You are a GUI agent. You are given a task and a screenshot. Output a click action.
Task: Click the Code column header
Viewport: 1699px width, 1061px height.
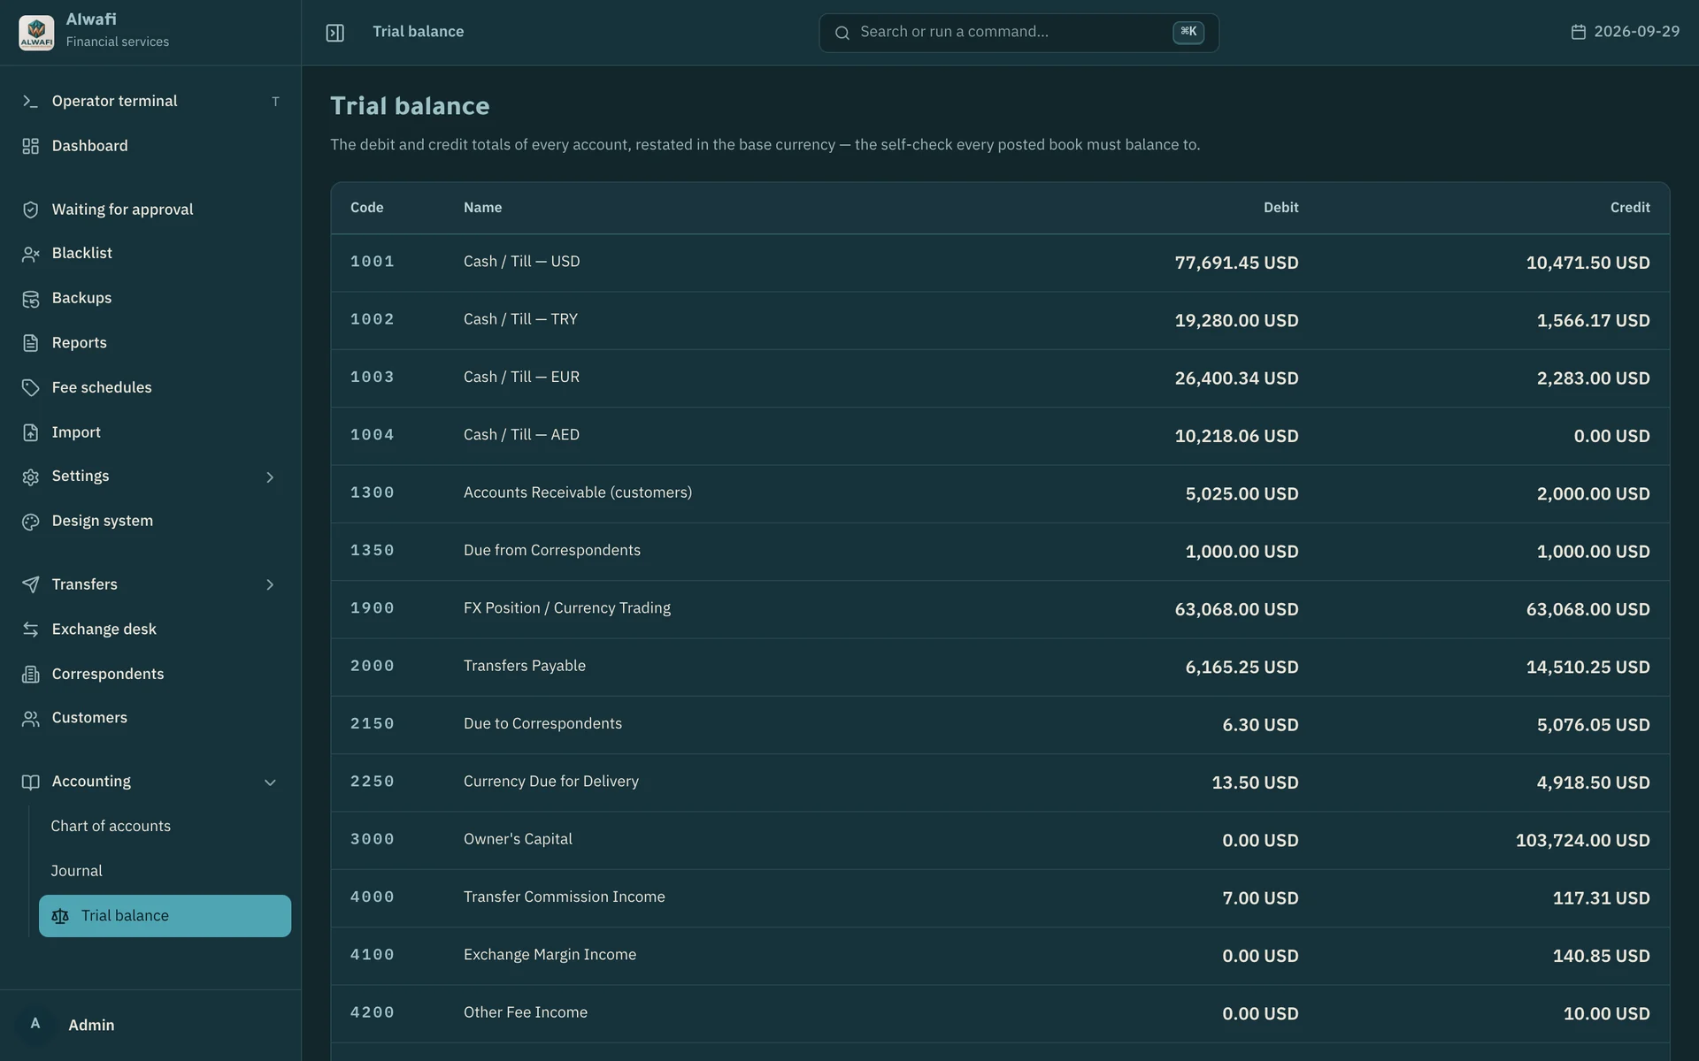point(366,208)
